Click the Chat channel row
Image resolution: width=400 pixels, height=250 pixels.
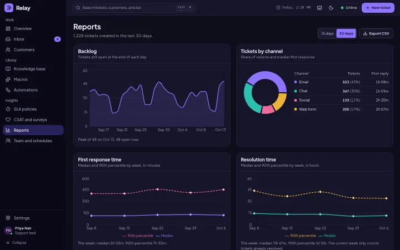(341, 91)
